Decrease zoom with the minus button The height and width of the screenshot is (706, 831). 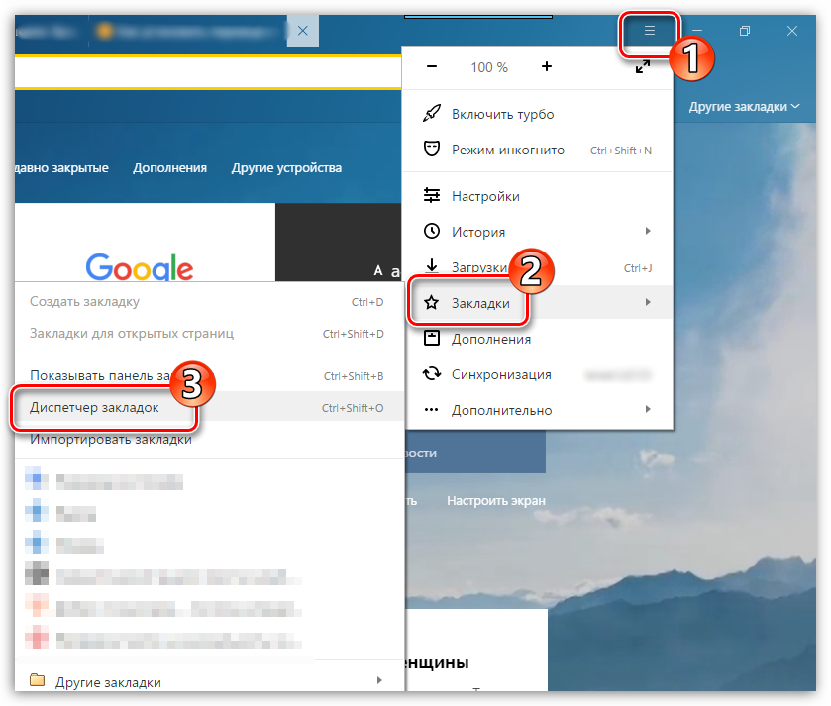432,66
